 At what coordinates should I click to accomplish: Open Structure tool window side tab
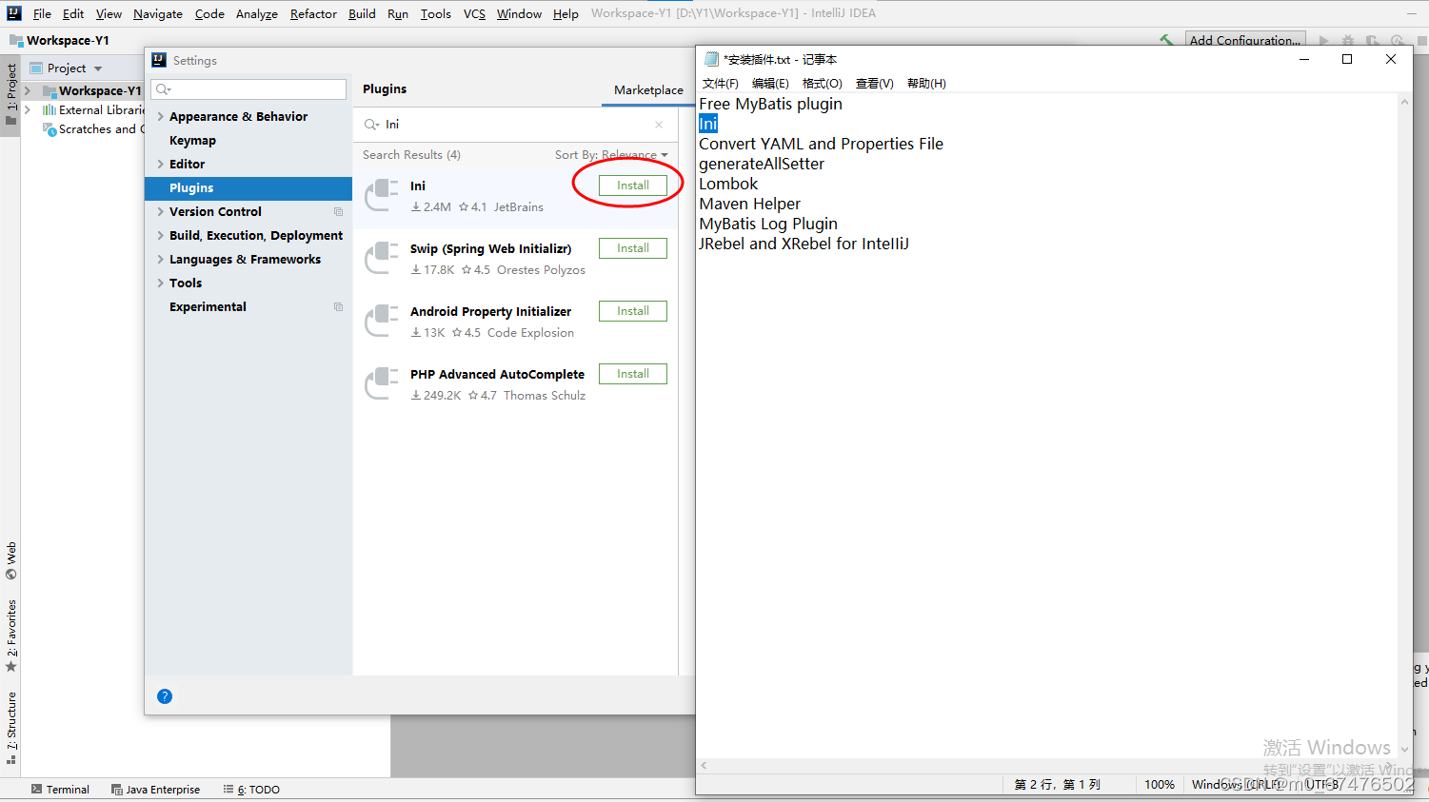pos(11,729)
